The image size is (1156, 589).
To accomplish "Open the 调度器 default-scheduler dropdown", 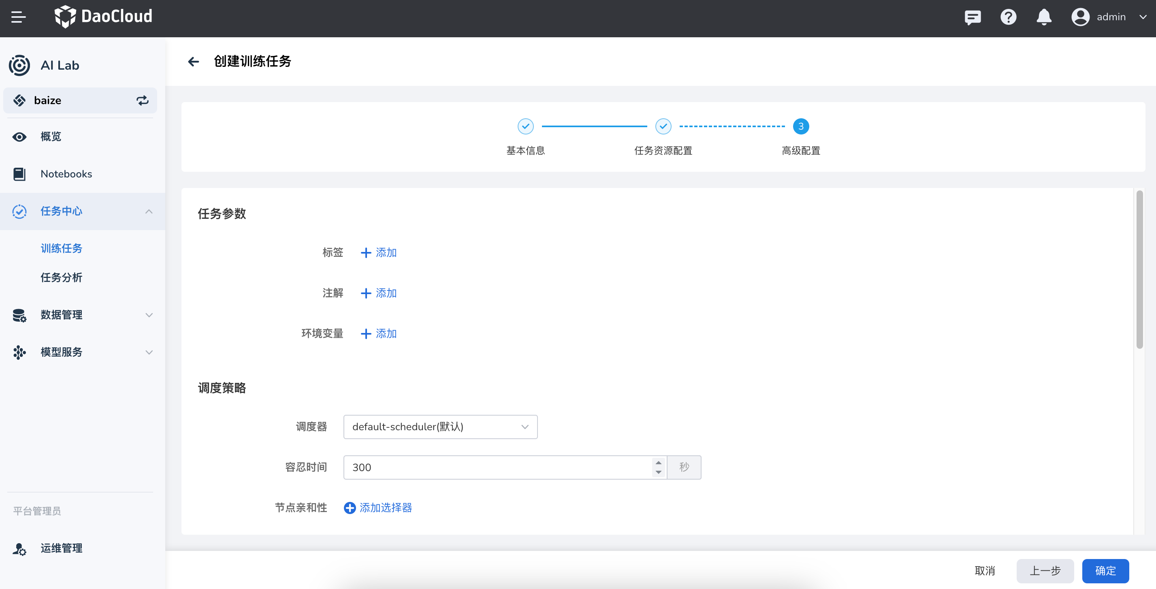I will click(440, 427).
